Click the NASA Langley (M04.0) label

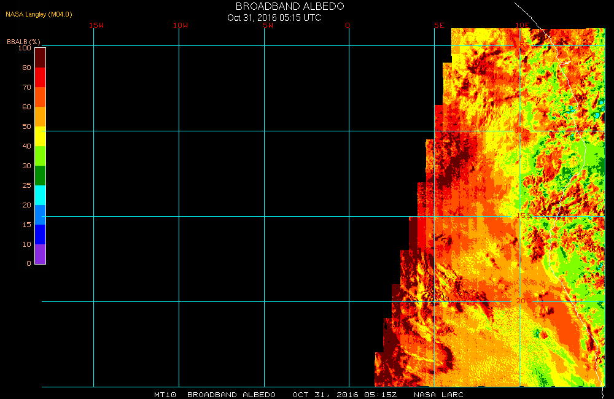(x=39, y=14)
